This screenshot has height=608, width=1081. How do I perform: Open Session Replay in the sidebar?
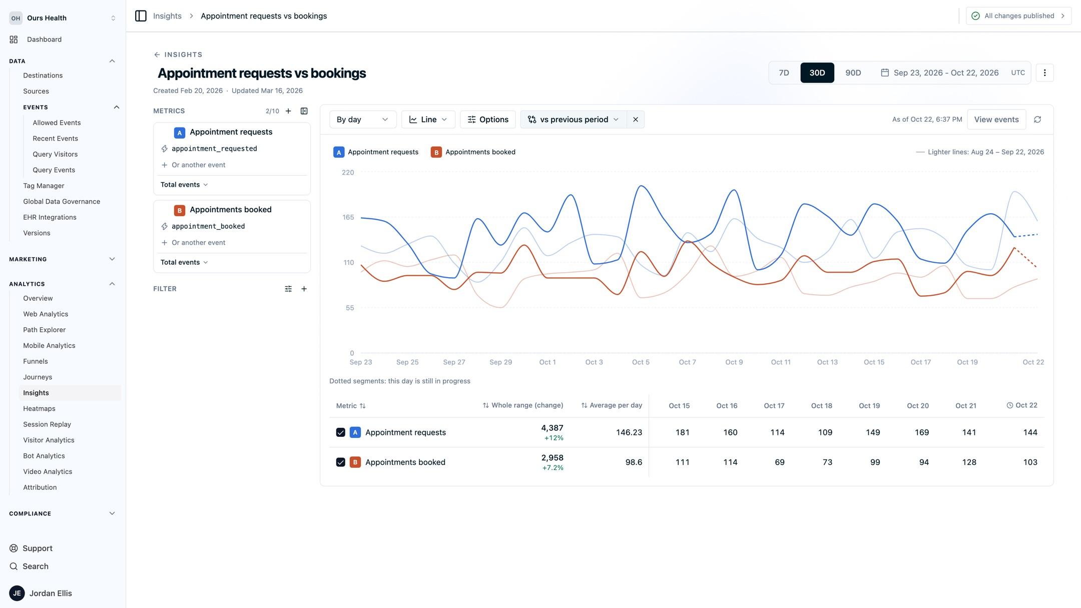pos(47,424)
